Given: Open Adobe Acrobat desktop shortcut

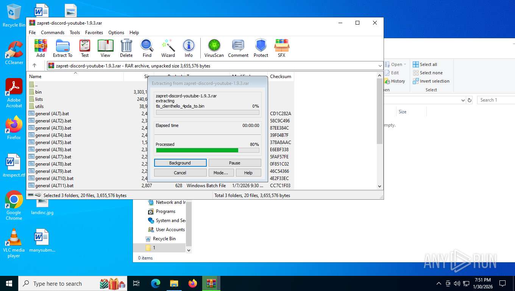Looking at the screenshot, I should (14, 93).
